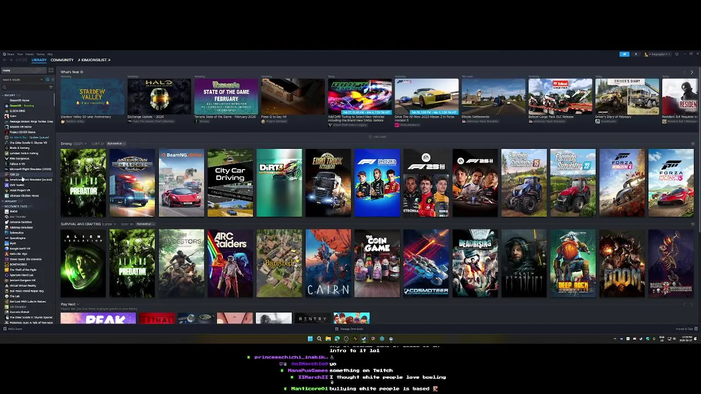
Task: Click Manage Downloads at the bottom
Action: (349, 329)
